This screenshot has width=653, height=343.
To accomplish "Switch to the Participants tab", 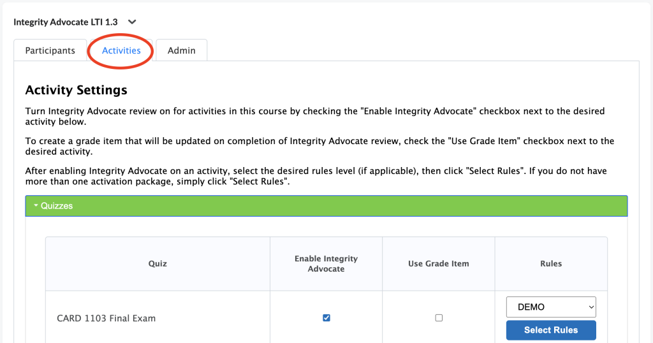I will tap(50, 50).
